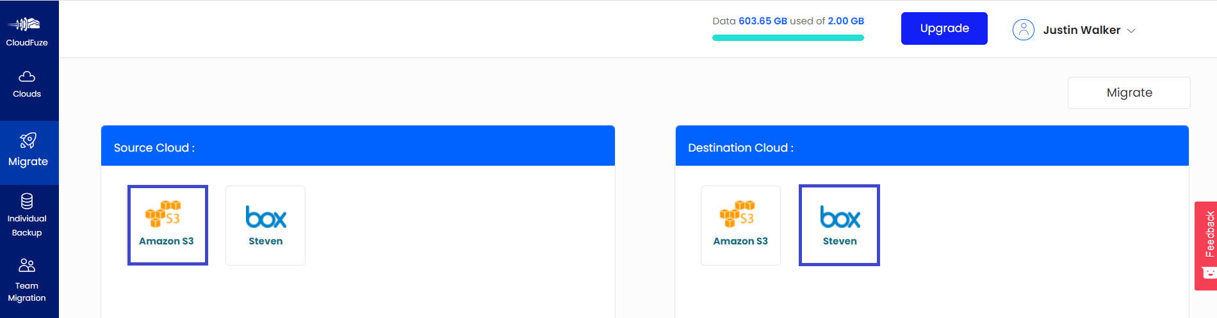Select Amazon S3 icon in Source Cloud

(163, 214)
